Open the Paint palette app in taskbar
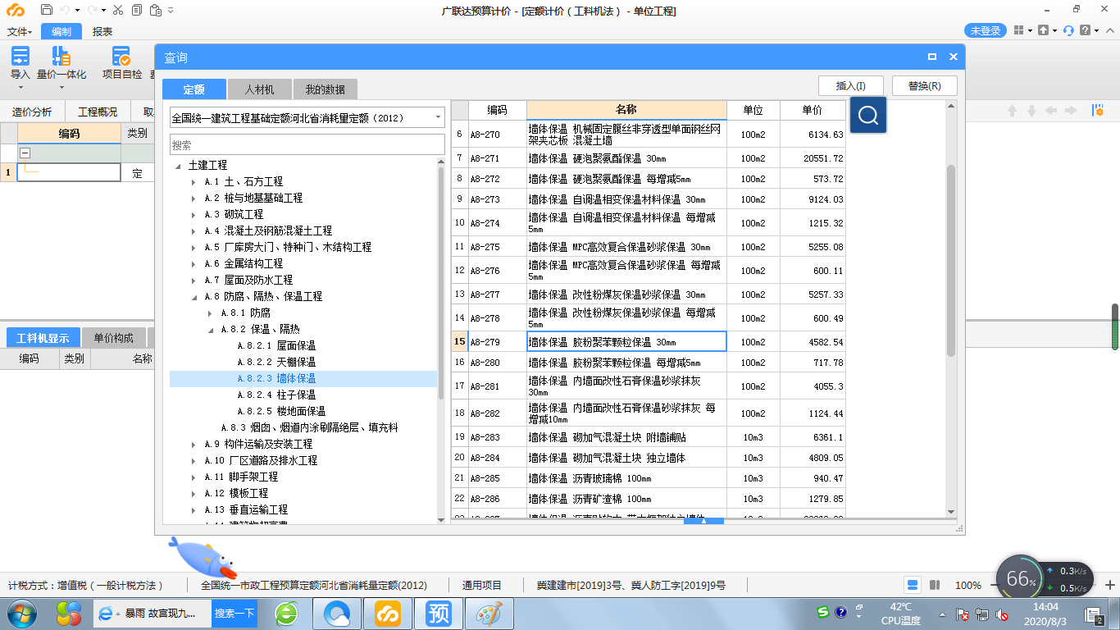This screenshot has height=630, width=1120. coord(489,613)
